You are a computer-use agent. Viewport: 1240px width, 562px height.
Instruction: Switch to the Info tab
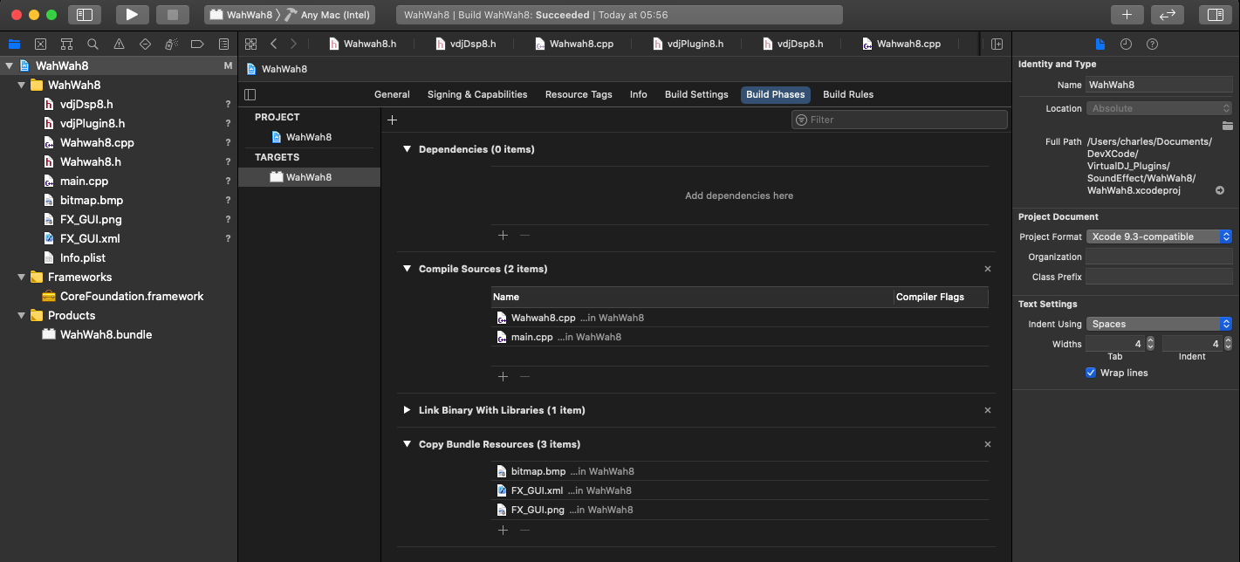[x=639, y=94]
